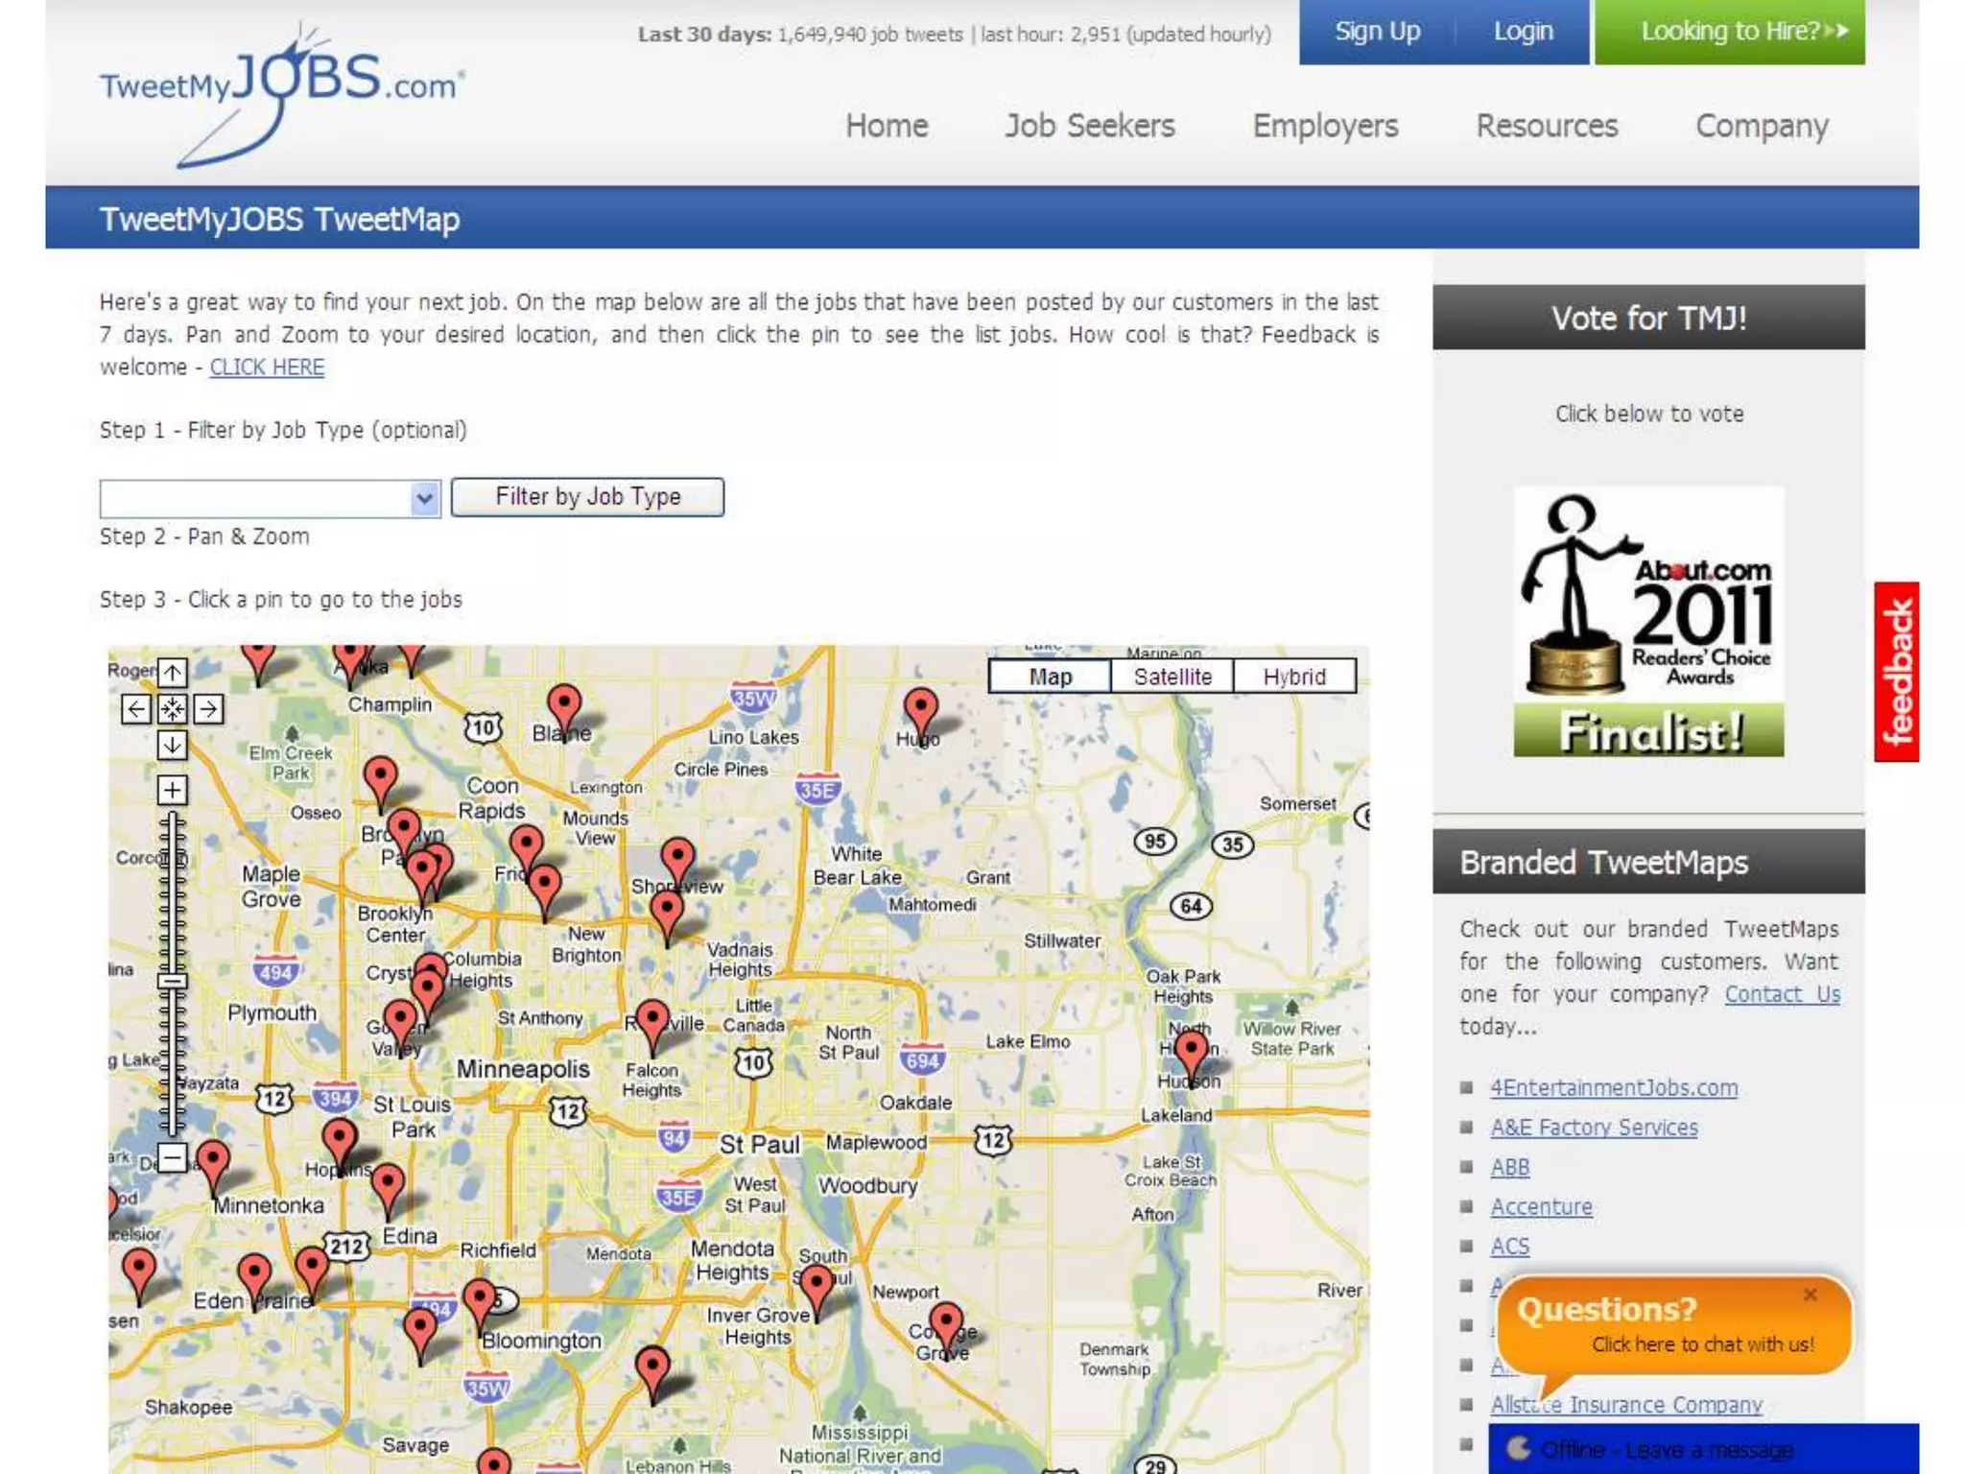The image size is (1965, 1474).
Task: Switch map view to Hybrid
Action: 1293,677
